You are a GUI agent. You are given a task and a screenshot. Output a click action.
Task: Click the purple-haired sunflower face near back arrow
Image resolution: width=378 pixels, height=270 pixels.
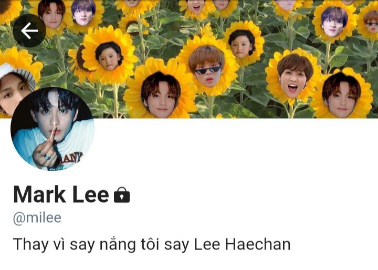(83, 13)
